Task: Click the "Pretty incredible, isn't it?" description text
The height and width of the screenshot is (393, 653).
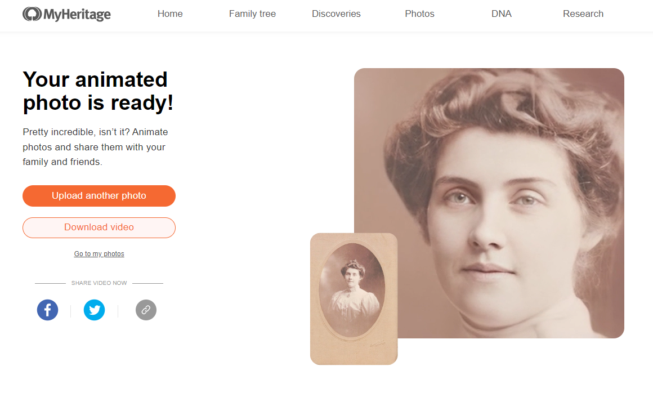Action: pyautogui.click(x=95, y=147)
